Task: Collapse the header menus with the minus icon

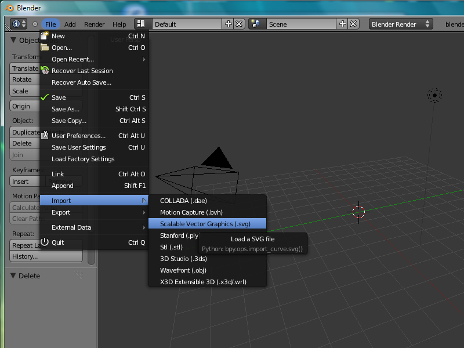Action: [35, 24]
